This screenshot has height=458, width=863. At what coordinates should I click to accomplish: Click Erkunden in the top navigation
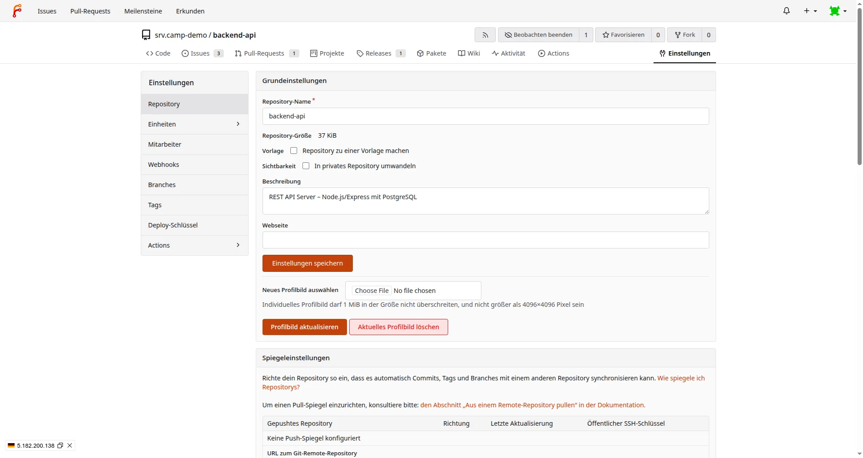(190, 11)
